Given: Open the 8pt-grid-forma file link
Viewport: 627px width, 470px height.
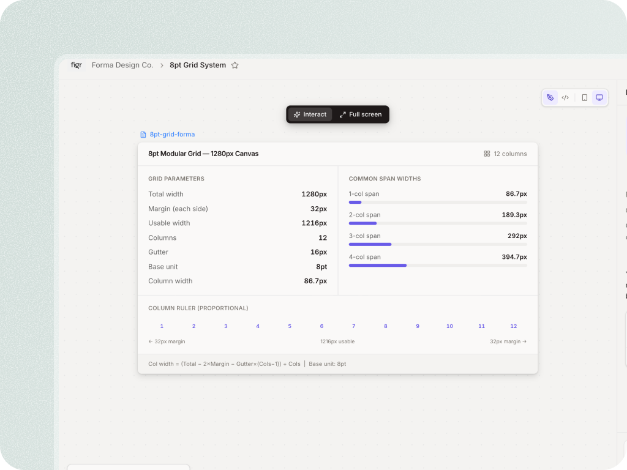Looking at the screenshot, I should (x=172, y=134).
